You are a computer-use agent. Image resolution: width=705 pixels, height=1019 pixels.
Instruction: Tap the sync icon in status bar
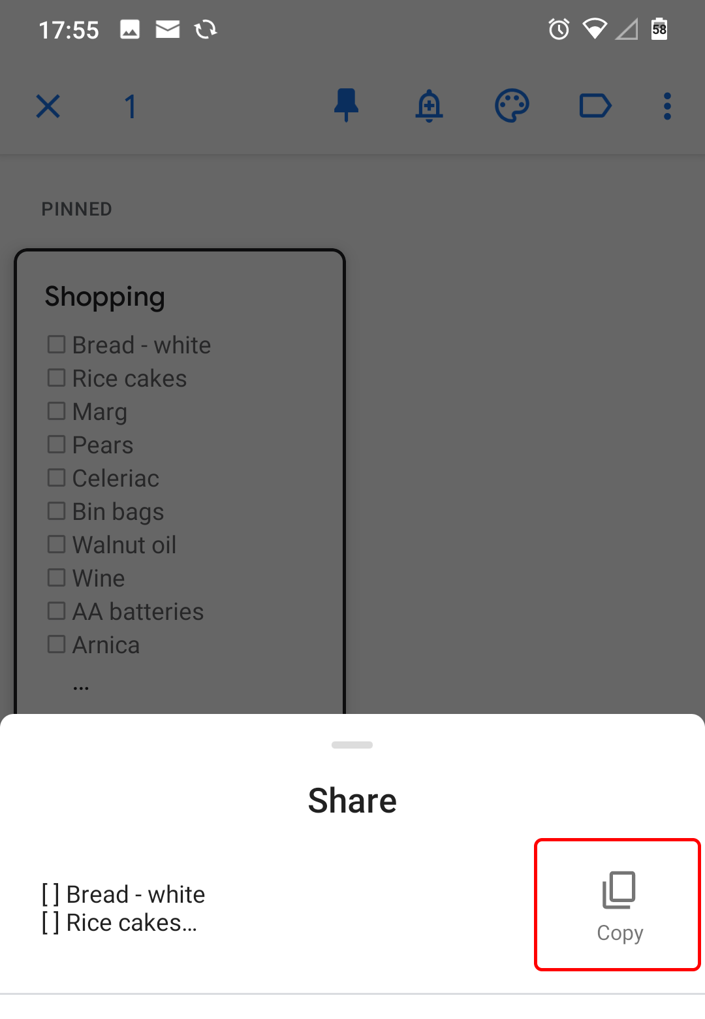click(206, 29)
